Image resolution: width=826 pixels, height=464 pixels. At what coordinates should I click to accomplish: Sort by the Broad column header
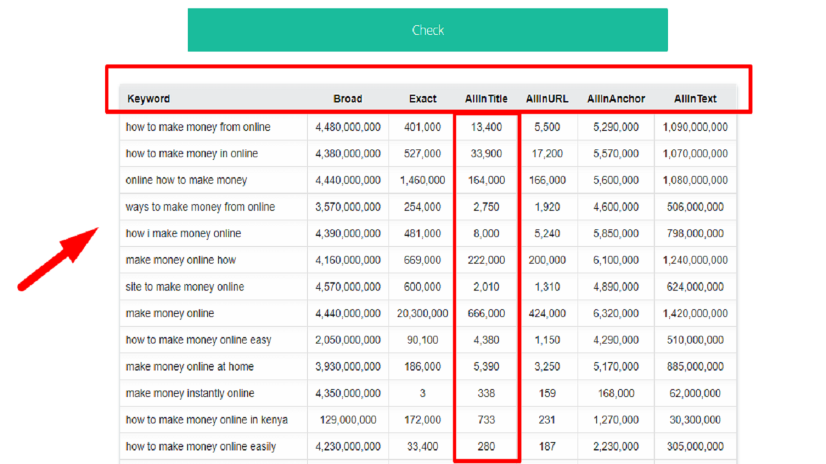(x=348, y=99)
